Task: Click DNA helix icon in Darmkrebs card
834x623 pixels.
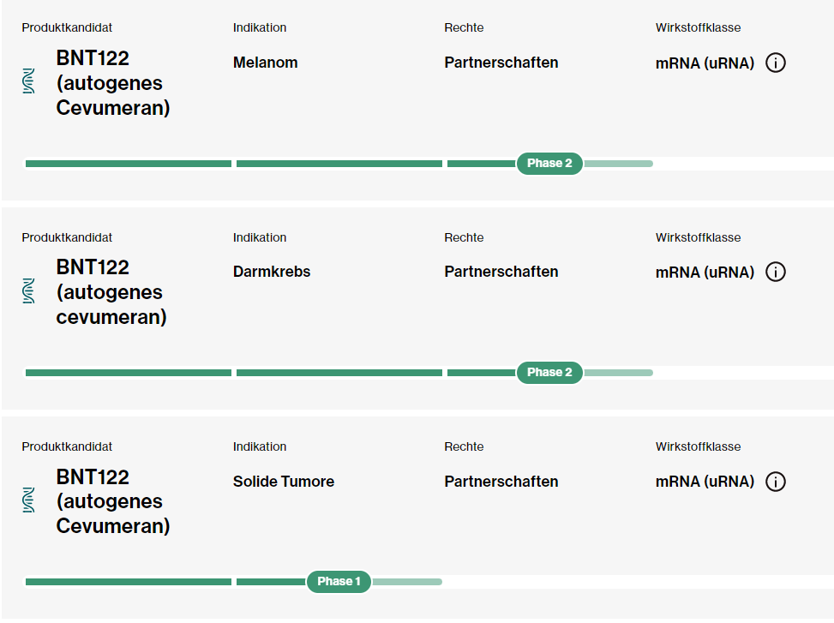Action: pyautogui.click(x=29, y=291)
